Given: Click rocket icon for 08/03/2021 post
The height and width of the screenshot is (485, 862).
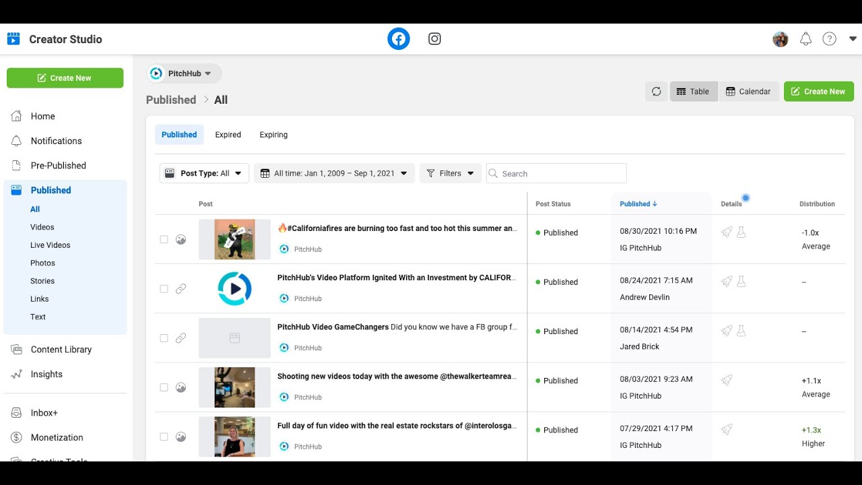Looking at the screenshot, I should point(727,380).
